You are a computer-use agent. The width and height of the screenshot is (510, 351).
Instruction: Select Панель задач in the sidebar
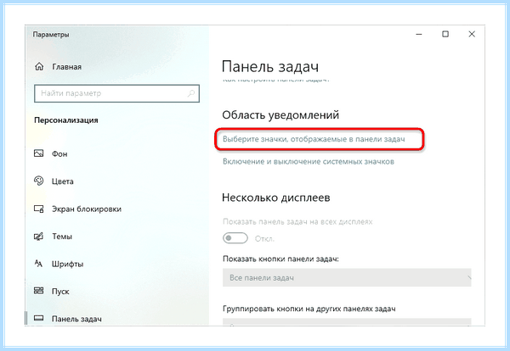coord(76,320)
